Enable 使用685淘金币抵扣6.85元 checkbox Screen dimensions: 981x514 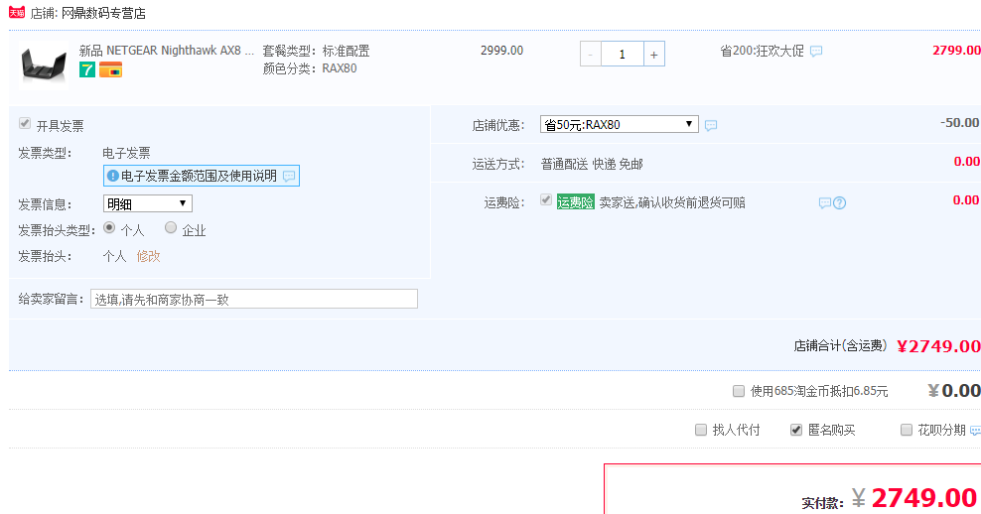pyautogui.click(x=739, y=391)
